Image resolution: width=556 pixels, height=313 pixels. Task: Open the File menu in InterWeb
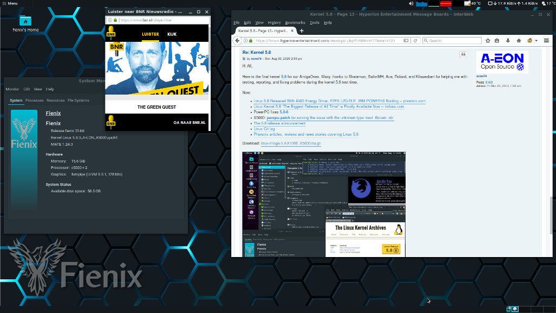click(x=237, y=22)
